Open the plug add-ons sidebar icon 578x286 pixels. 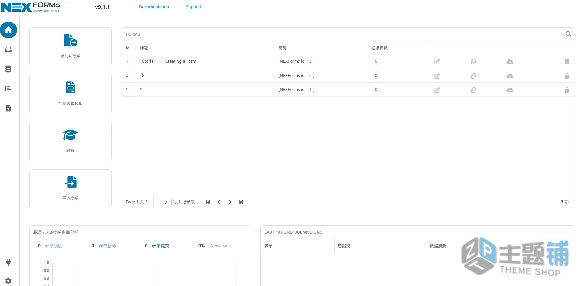coord(8,262)
